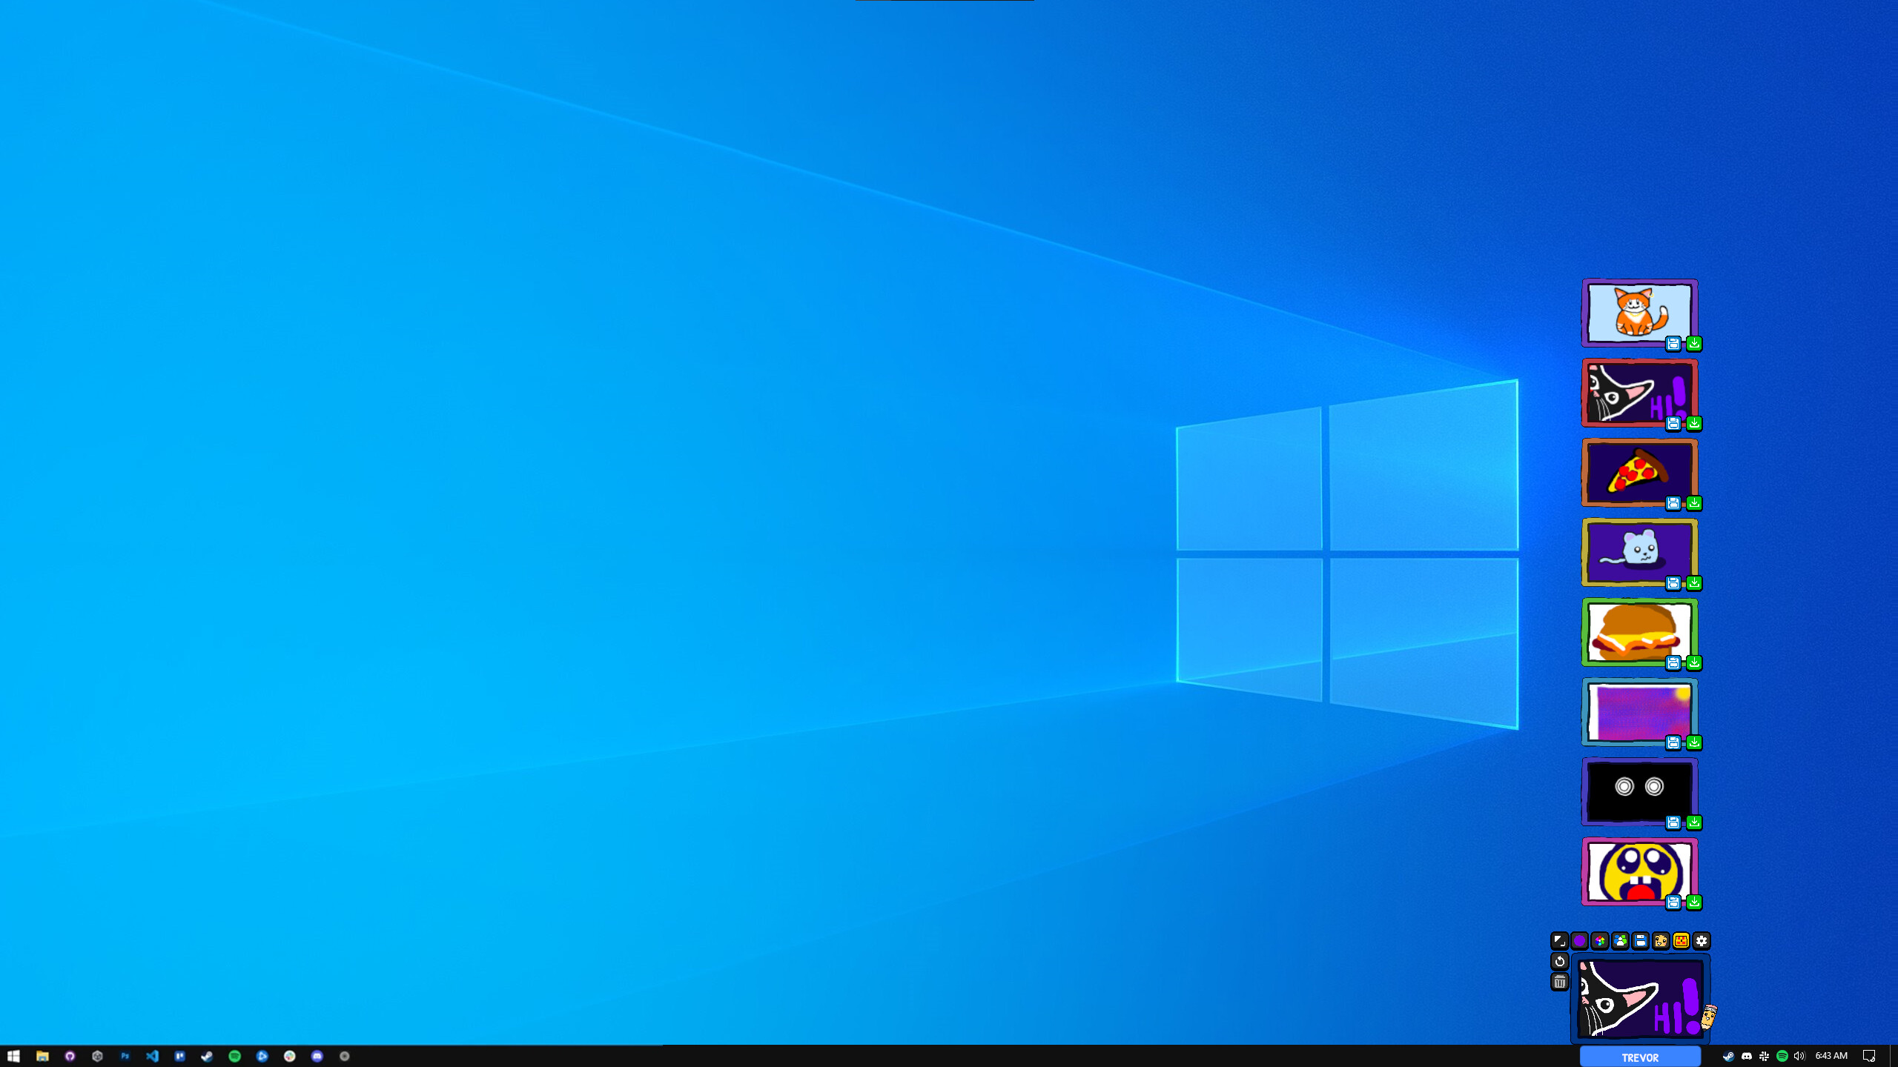Screen dimensions: 1898x1067
Task: Click the Spotify system tray icon
Action: point(1782,1056)
